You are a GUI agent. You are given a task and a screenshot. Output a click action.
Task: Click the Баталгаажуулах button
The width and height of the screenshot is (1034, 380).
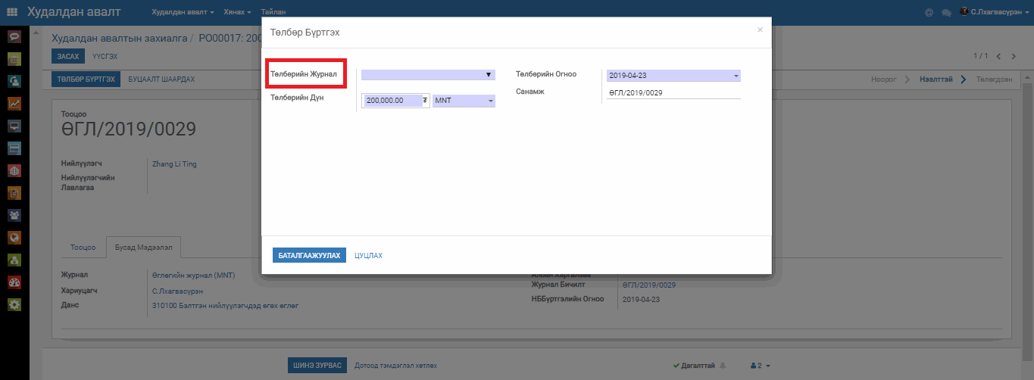pos(309,256)
